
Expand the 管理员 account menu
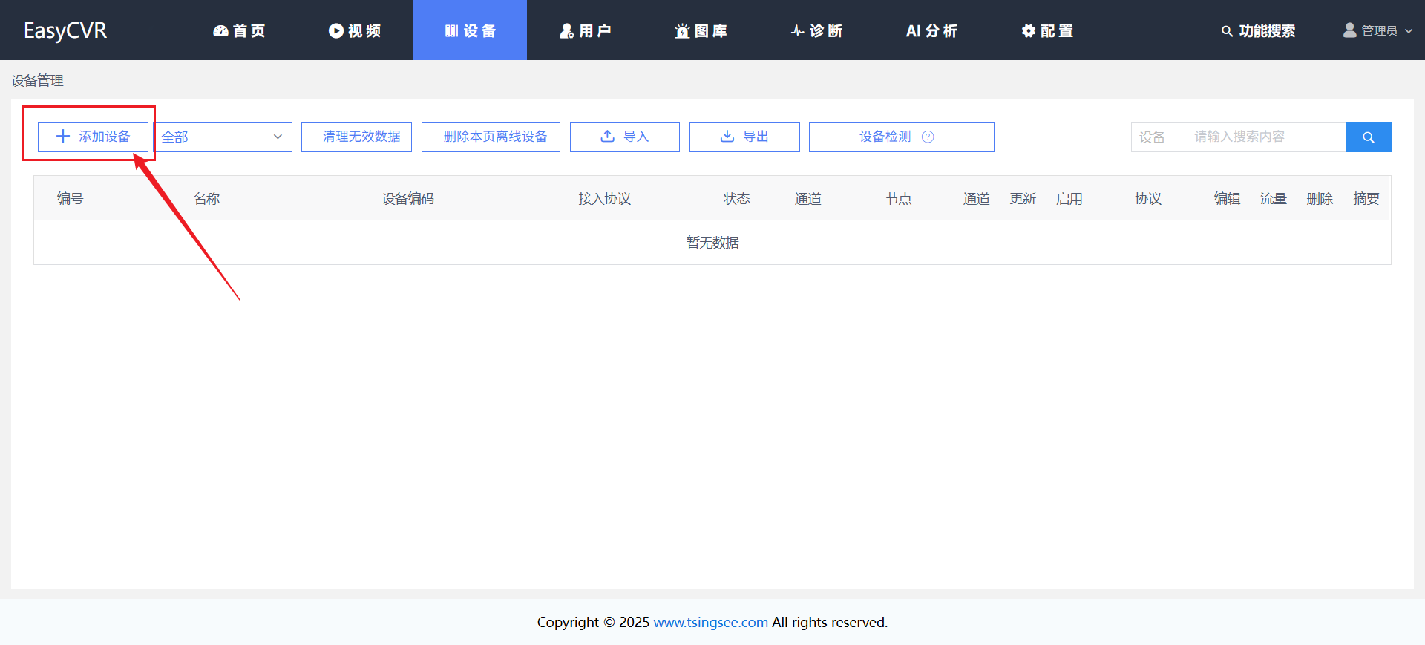tap(1378, 30)
